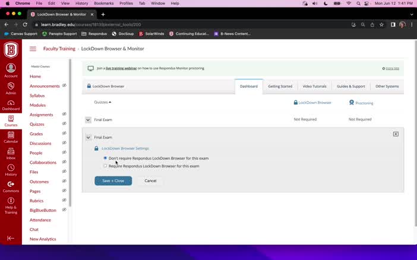Select Require Respondus LockDown Browser option
The width and height of the screenshot is (417, 260).
[105, 166]
